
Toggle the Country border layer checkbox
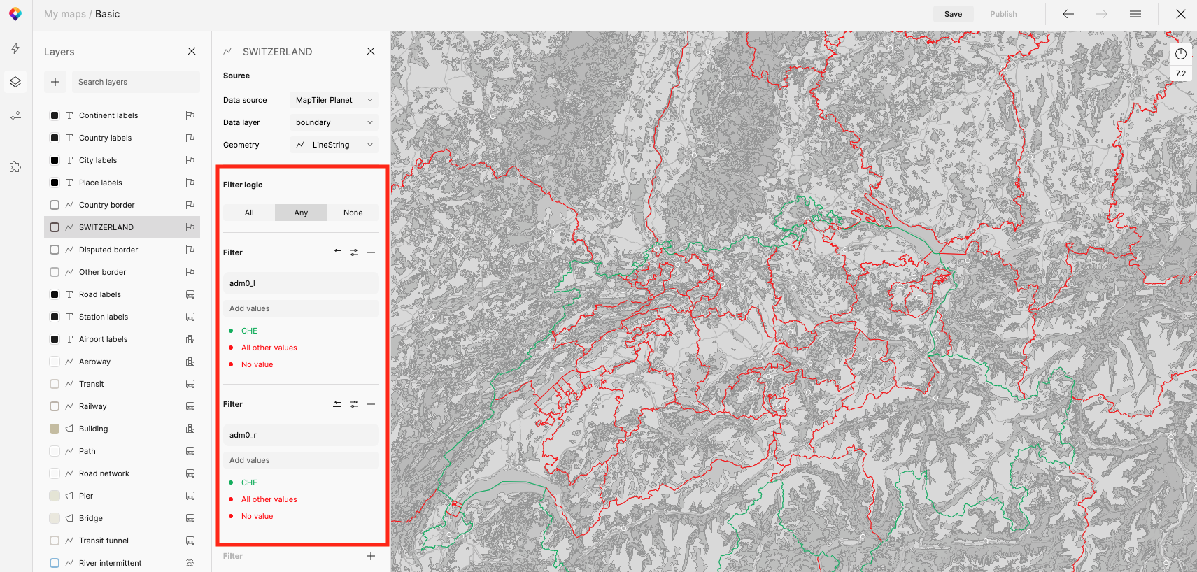click(55, 205)
